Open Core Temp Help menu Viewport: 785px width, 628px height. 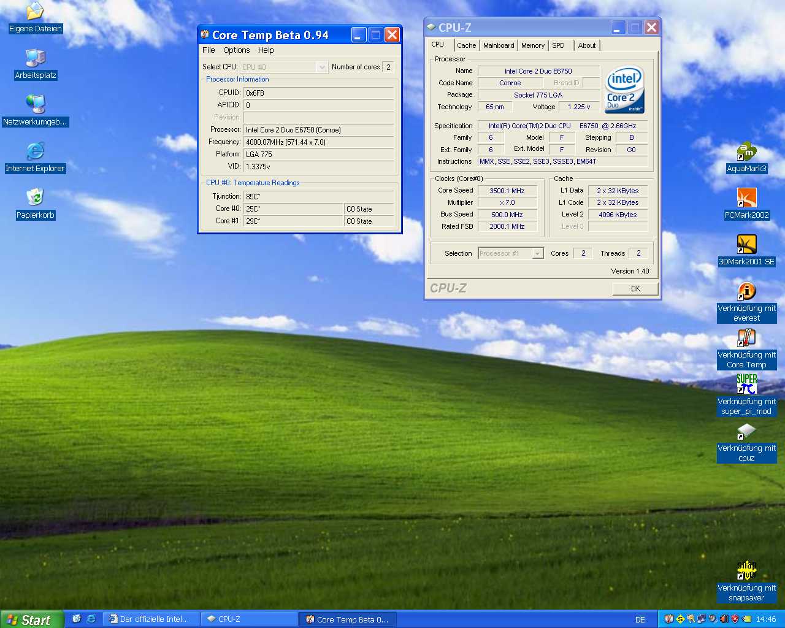(266, 50)
